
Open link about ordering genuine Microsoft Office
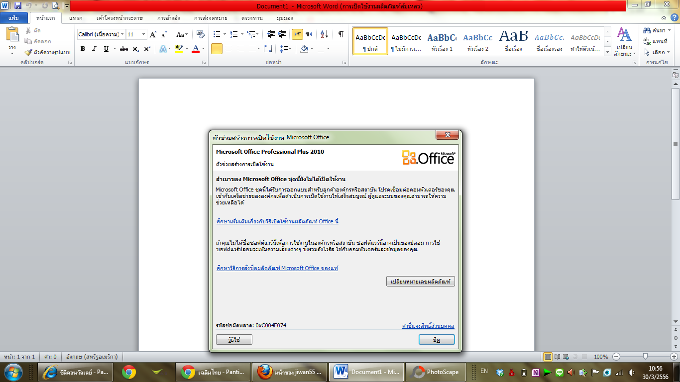[x=277, y=268]
